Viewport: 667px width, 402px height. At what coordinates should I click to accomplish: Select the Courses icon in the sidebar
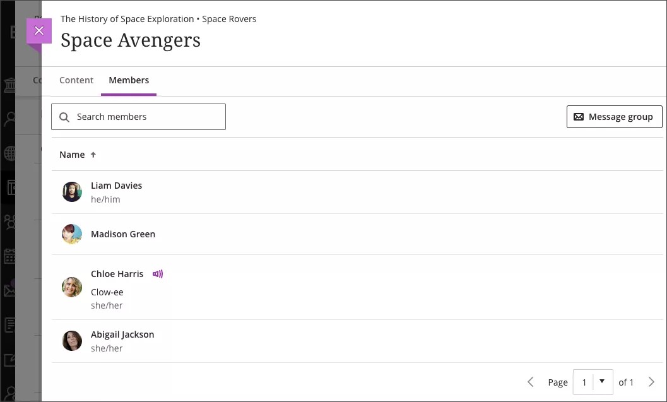tap(9, 187)
